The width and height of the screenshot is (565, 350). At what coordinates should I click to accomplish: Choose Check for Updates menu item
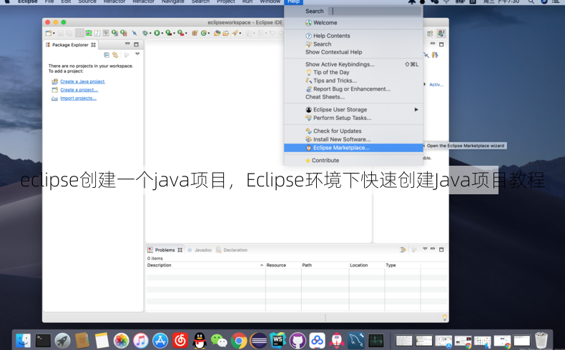(353, 131)
